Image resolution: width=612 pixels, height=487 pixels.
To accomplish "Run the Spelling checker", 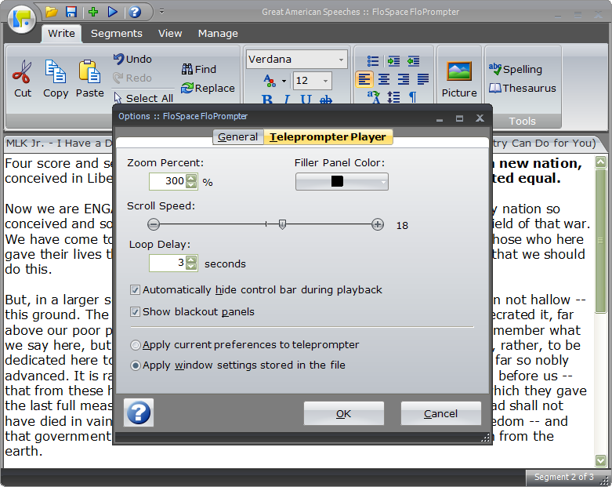I will click(515, 69).
